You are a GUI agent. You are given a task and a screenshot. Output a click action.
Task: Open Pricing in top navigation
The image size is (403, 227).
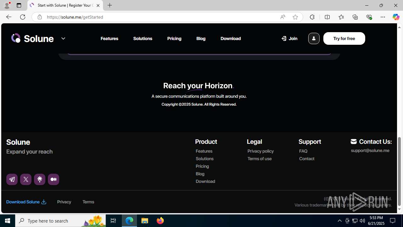174,38
